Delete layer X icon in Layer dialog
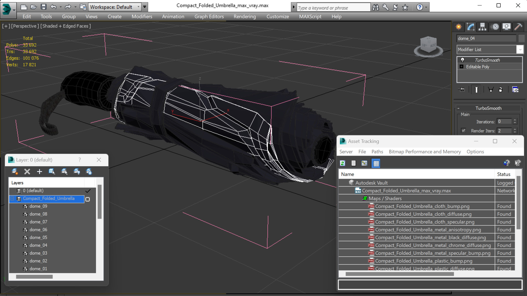Screen dimensions: 527x296 27,171
